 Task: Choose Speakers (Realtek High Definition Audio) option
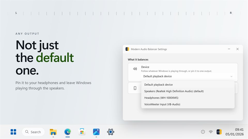coord(188,91)
